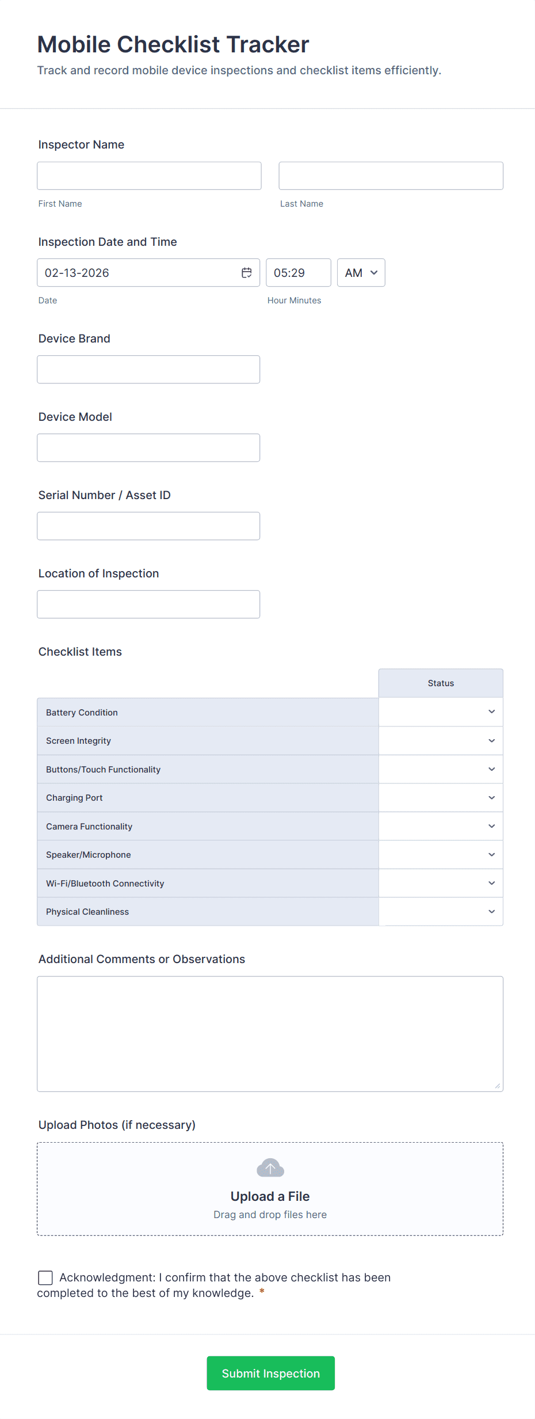Open the calendar date picker icon
The image size is (535, 1419).
[x=246, y=273]
